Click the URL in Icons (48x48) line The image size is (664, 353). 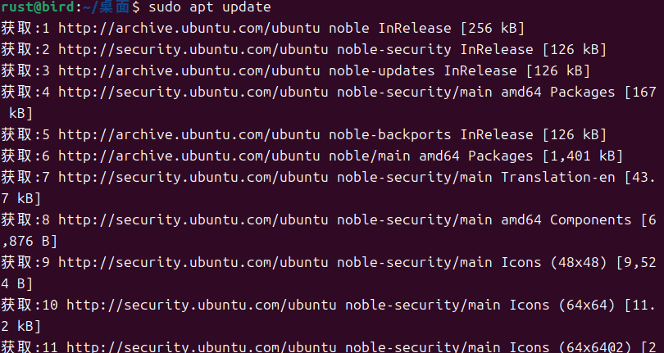pos(193,262)
